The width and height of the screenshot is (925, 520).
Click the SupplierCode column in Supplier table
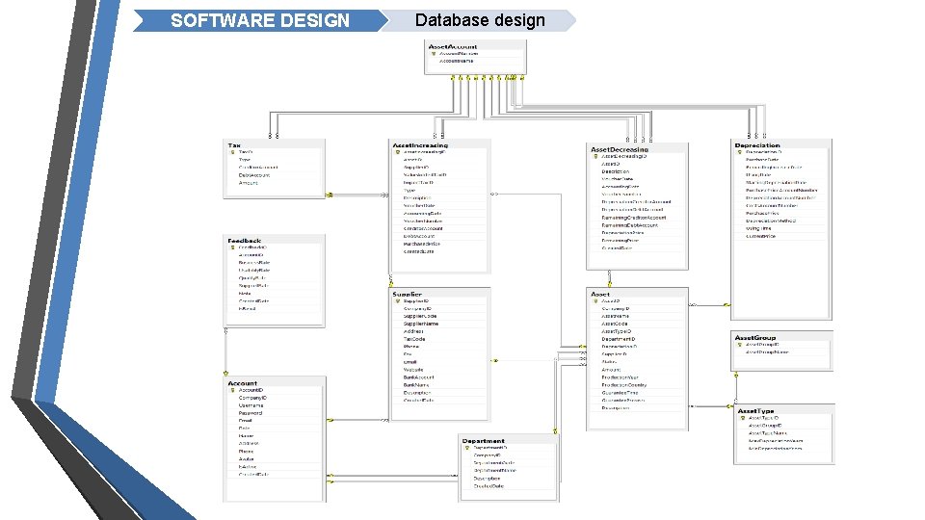click(x=420, y=317)
